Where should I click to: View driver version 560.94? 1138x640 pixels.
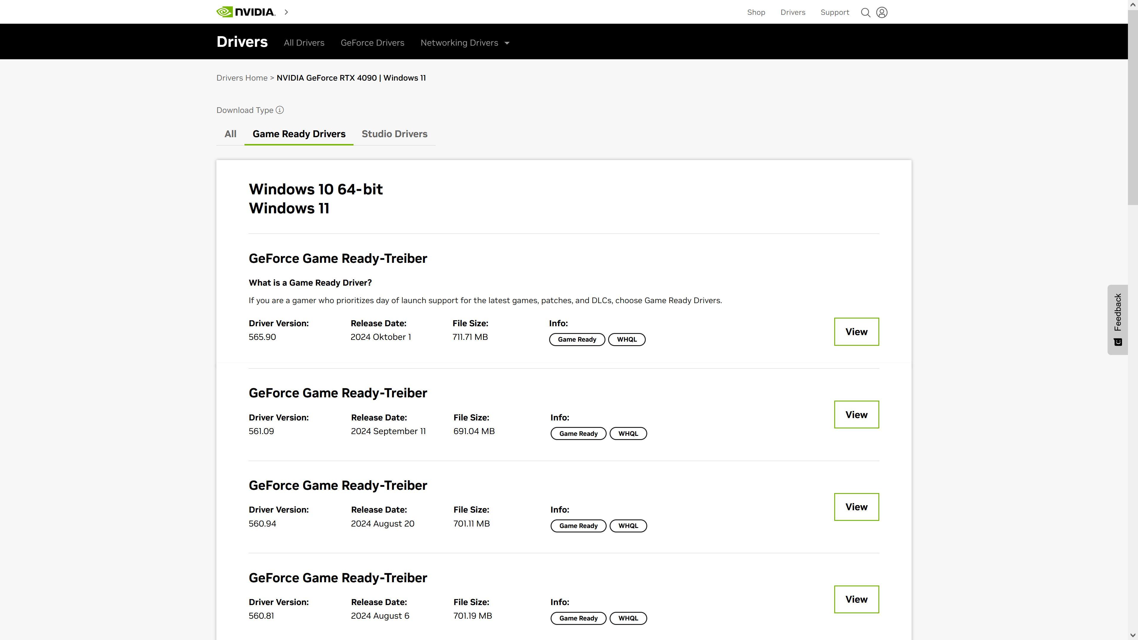856,507
